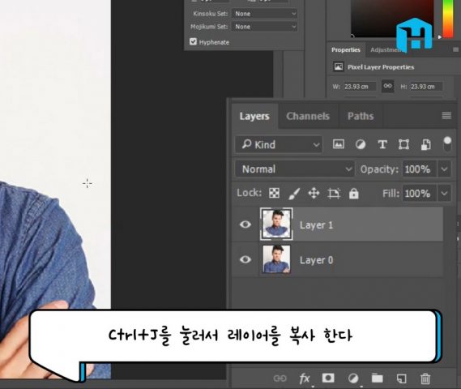Add a layer style with fx icon
This screenshot has height=389, width=461.
[x=305, y=378]
